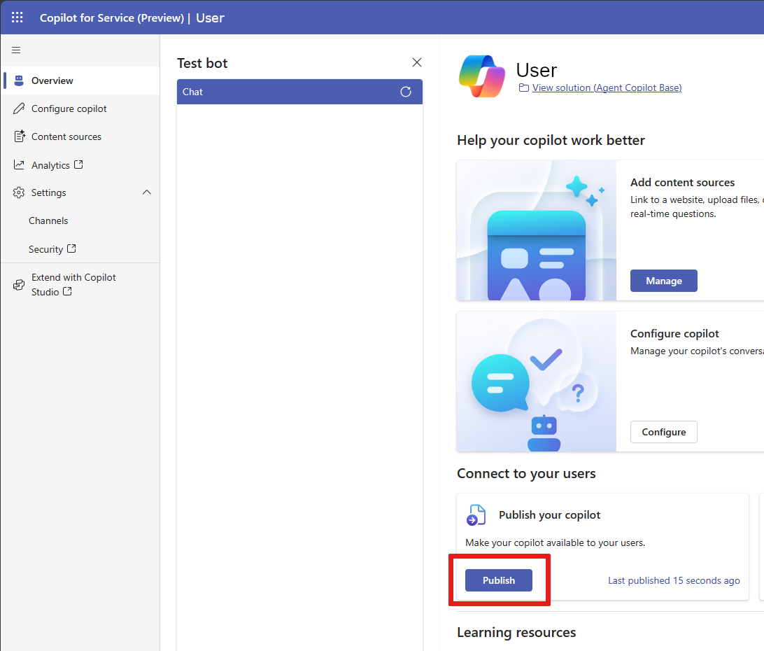Click the Configure button
Image resolution: width=764 pixels, height=651 pixels.
click(664, 432)
